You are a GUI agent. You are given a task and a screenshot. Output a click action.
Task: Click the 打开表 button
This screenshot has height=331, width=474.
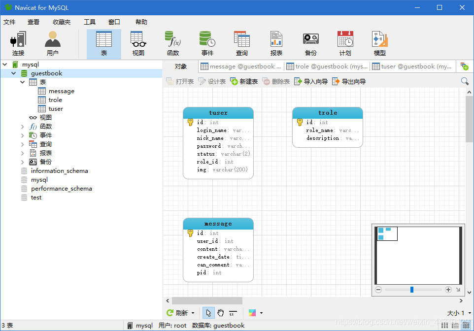tap(180, 81)
